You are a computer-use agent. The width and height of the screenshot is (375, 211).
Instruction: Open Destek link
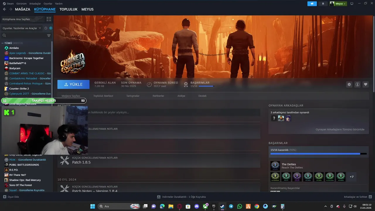tap(202, 96)
